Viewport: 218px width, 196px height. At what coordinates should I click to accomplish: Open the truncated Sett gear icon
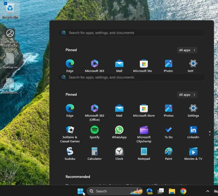click(193, 66)
